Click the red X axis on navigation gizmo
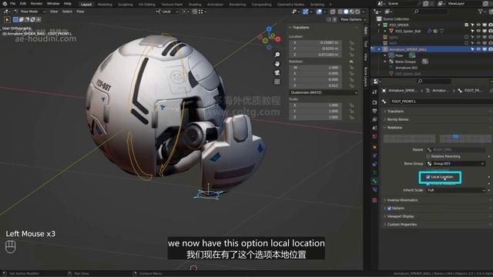 (278, 39)
